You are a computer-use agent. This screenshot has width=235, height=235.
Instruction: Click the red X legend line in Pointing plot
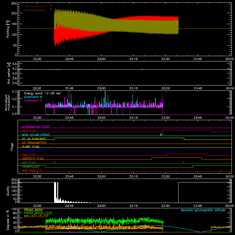pos(35,6)
